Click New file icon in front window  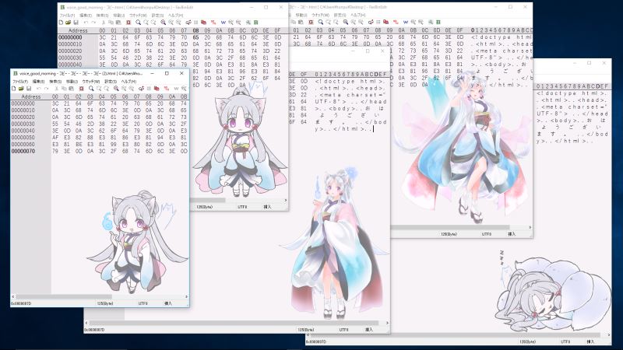(14, 89)
